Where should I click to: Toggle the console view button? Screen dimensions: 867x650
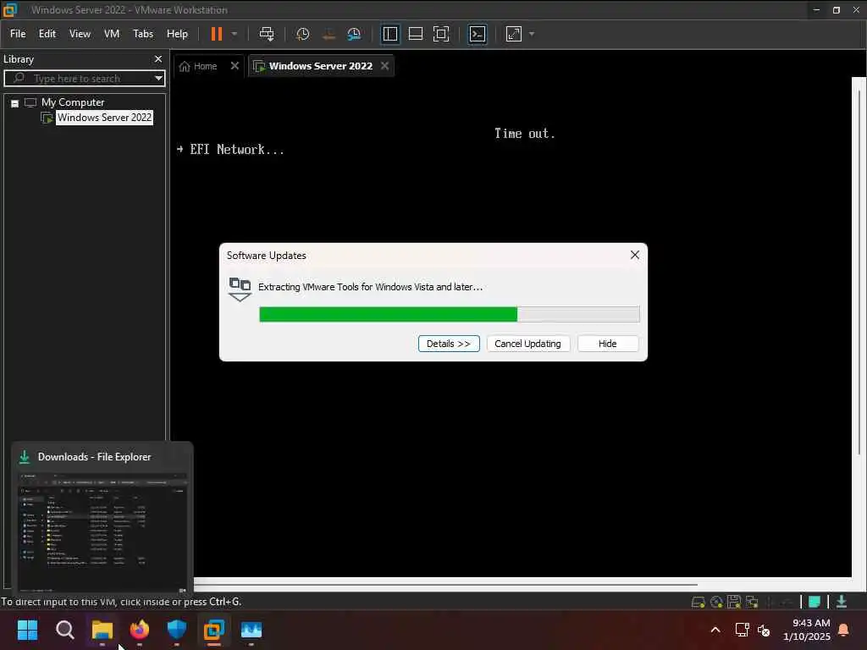point(478,34)
